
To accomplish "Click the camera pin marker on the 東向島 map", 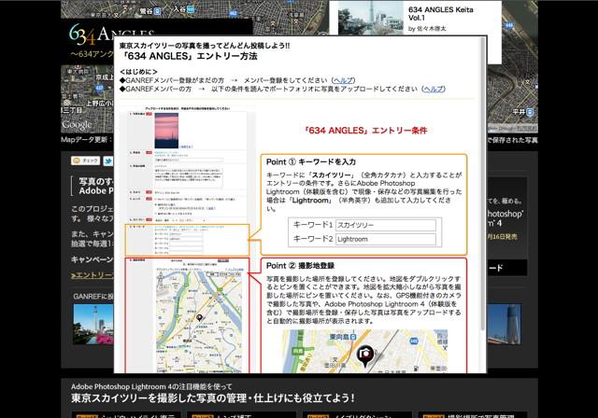I will tap(365, 356).
